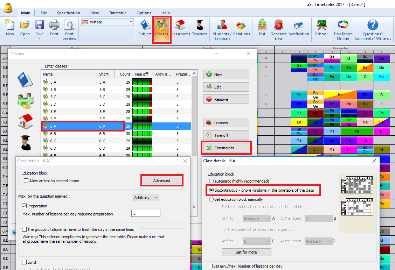Open the Verification tool
This screenshot has height=270, width=395.
tap(299, 28)
